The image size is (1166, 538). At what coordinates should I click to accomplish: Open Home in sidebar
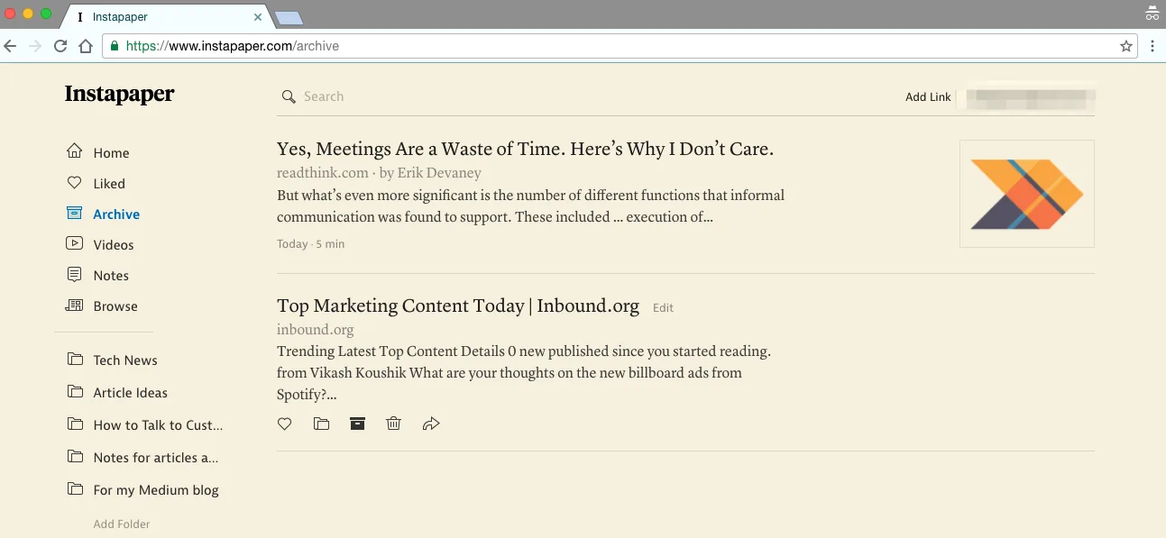(x=111, y=153)
